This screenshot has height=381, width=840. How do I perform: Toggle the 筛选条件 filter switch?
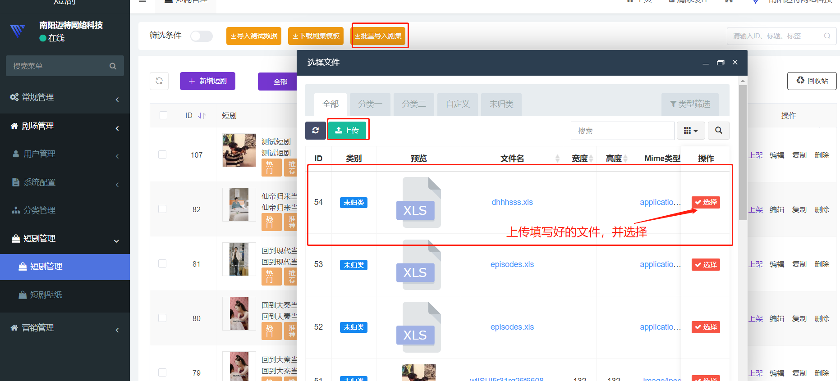201,36
